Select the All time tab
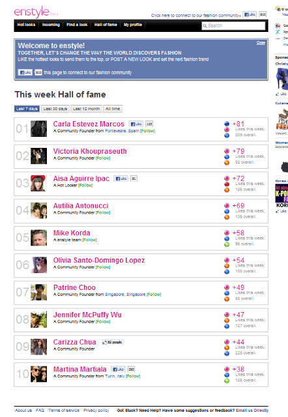Image resolution: width=288 pixels, height=417 pixels. [x=113, y=109]
